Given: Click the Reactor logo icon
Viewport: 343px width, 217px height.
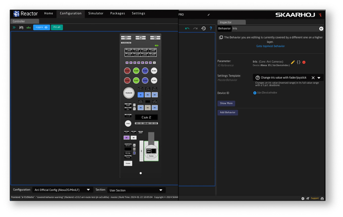Looking at the screenshot, I should (16, 13).
